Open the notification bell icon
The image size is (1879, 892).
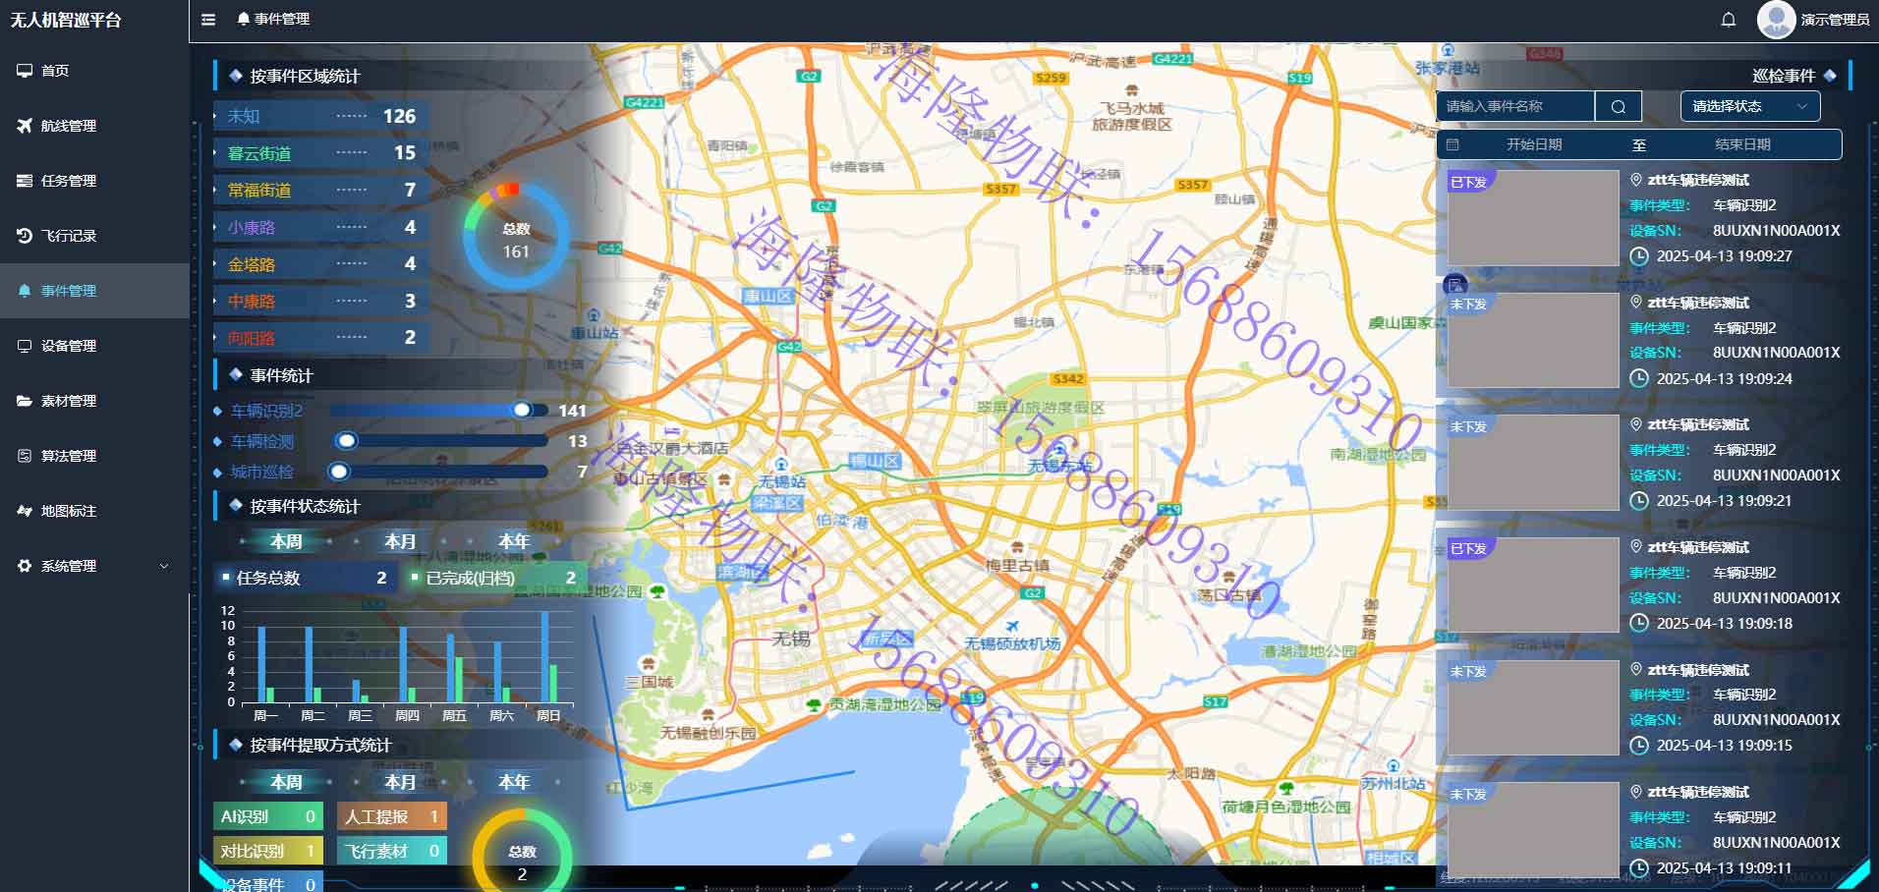tap(1728, 20)
